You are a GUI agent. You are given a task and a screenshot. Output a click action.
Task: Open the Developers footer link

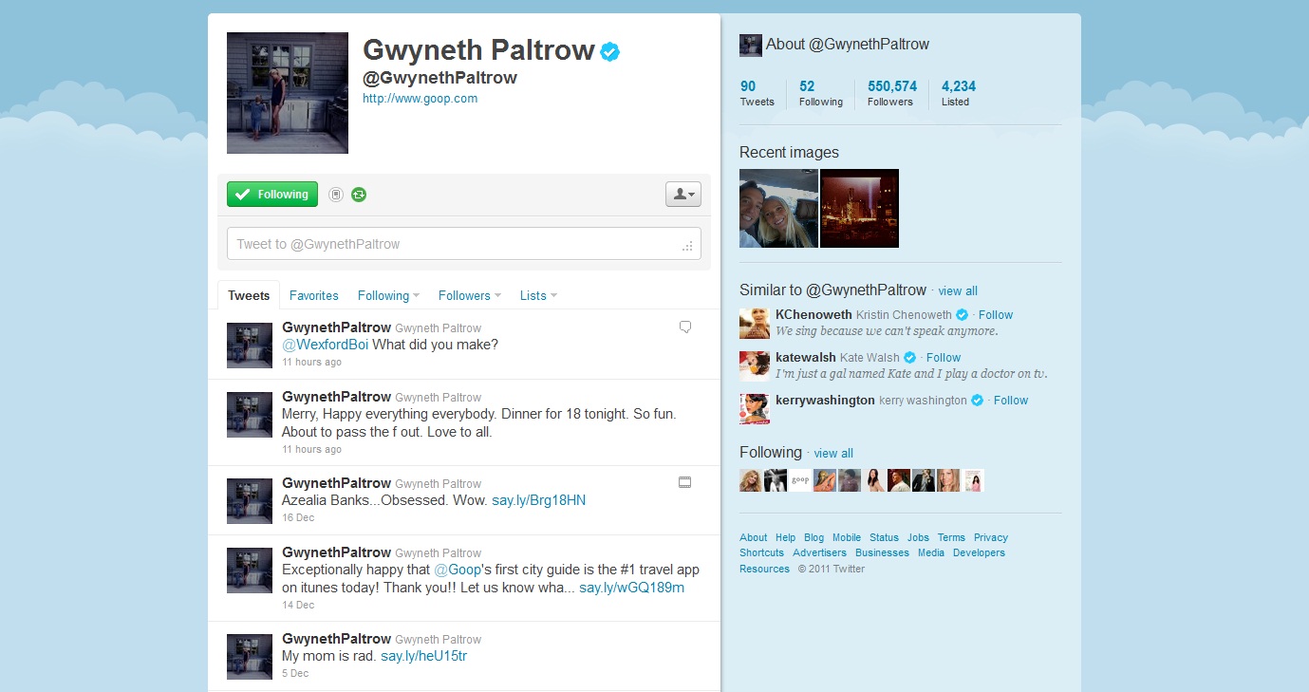point(979,552)
